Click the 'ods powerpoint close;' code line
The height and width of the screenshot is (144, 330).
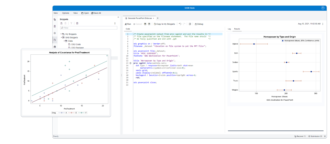coord(145,82)
